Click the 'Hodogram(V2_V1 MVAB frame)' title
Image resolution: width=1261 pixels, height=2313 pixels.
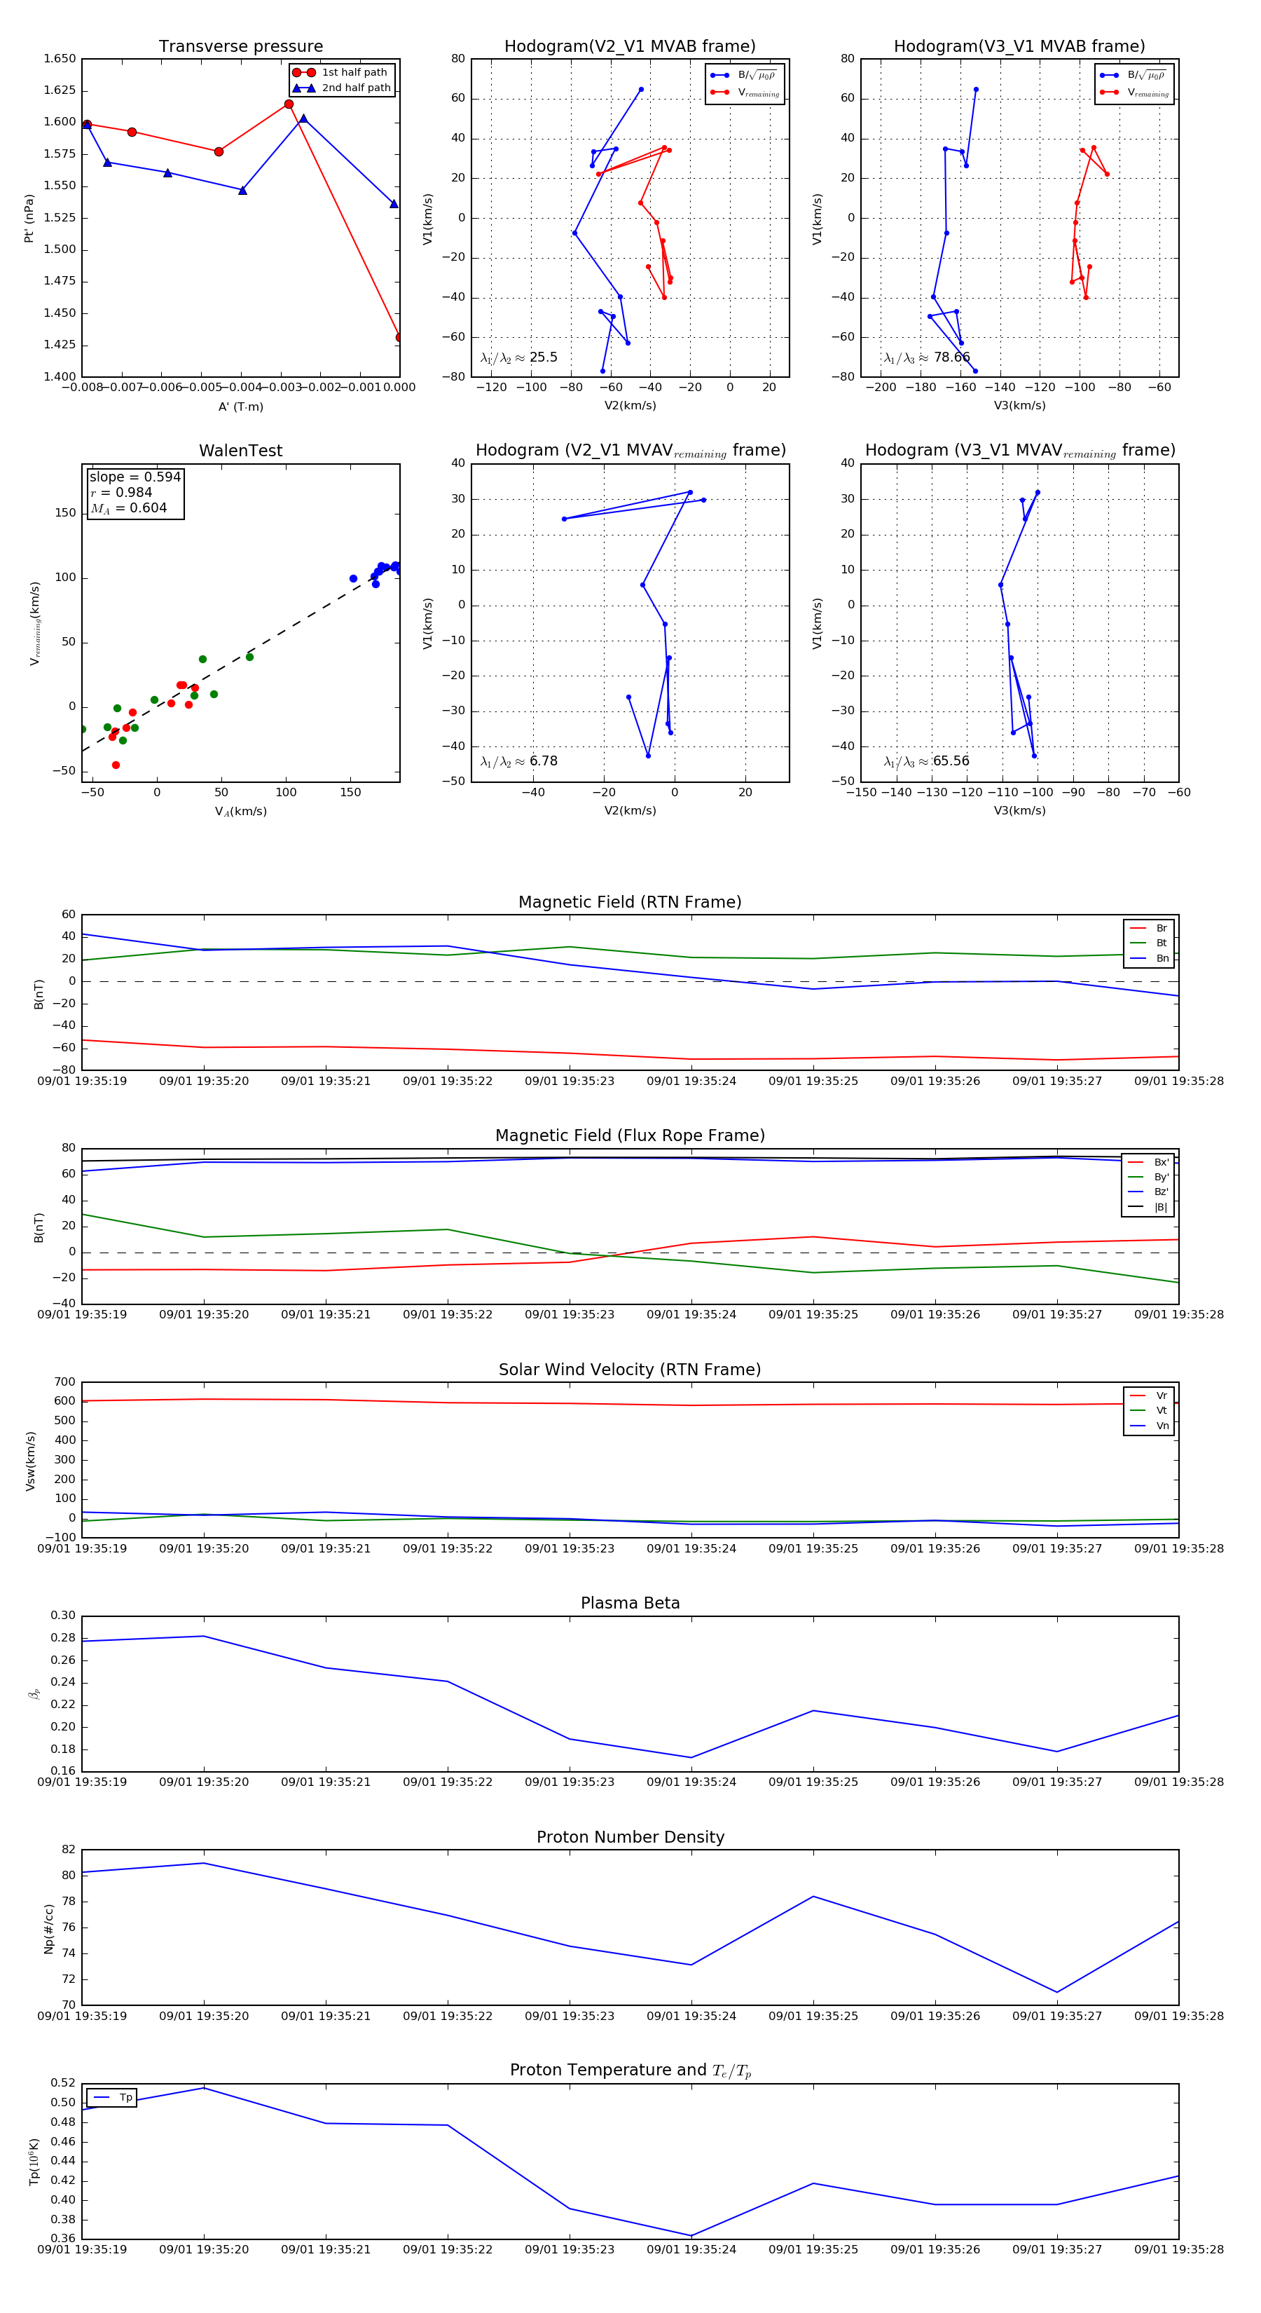click(630, 47)
